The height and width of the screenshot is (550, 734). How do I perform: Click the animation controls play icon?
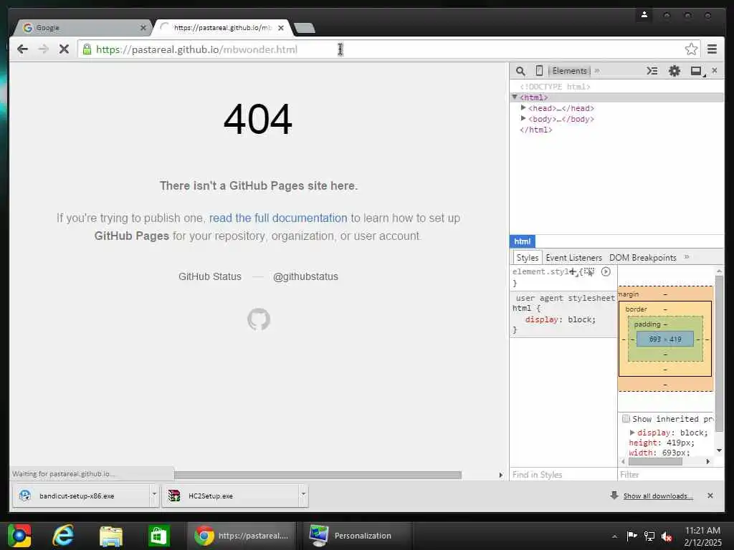click(606, 271)
